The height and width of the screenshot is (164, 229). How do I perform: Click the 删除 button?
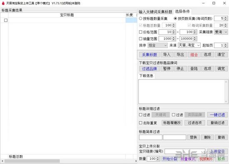tap(207, 137)
